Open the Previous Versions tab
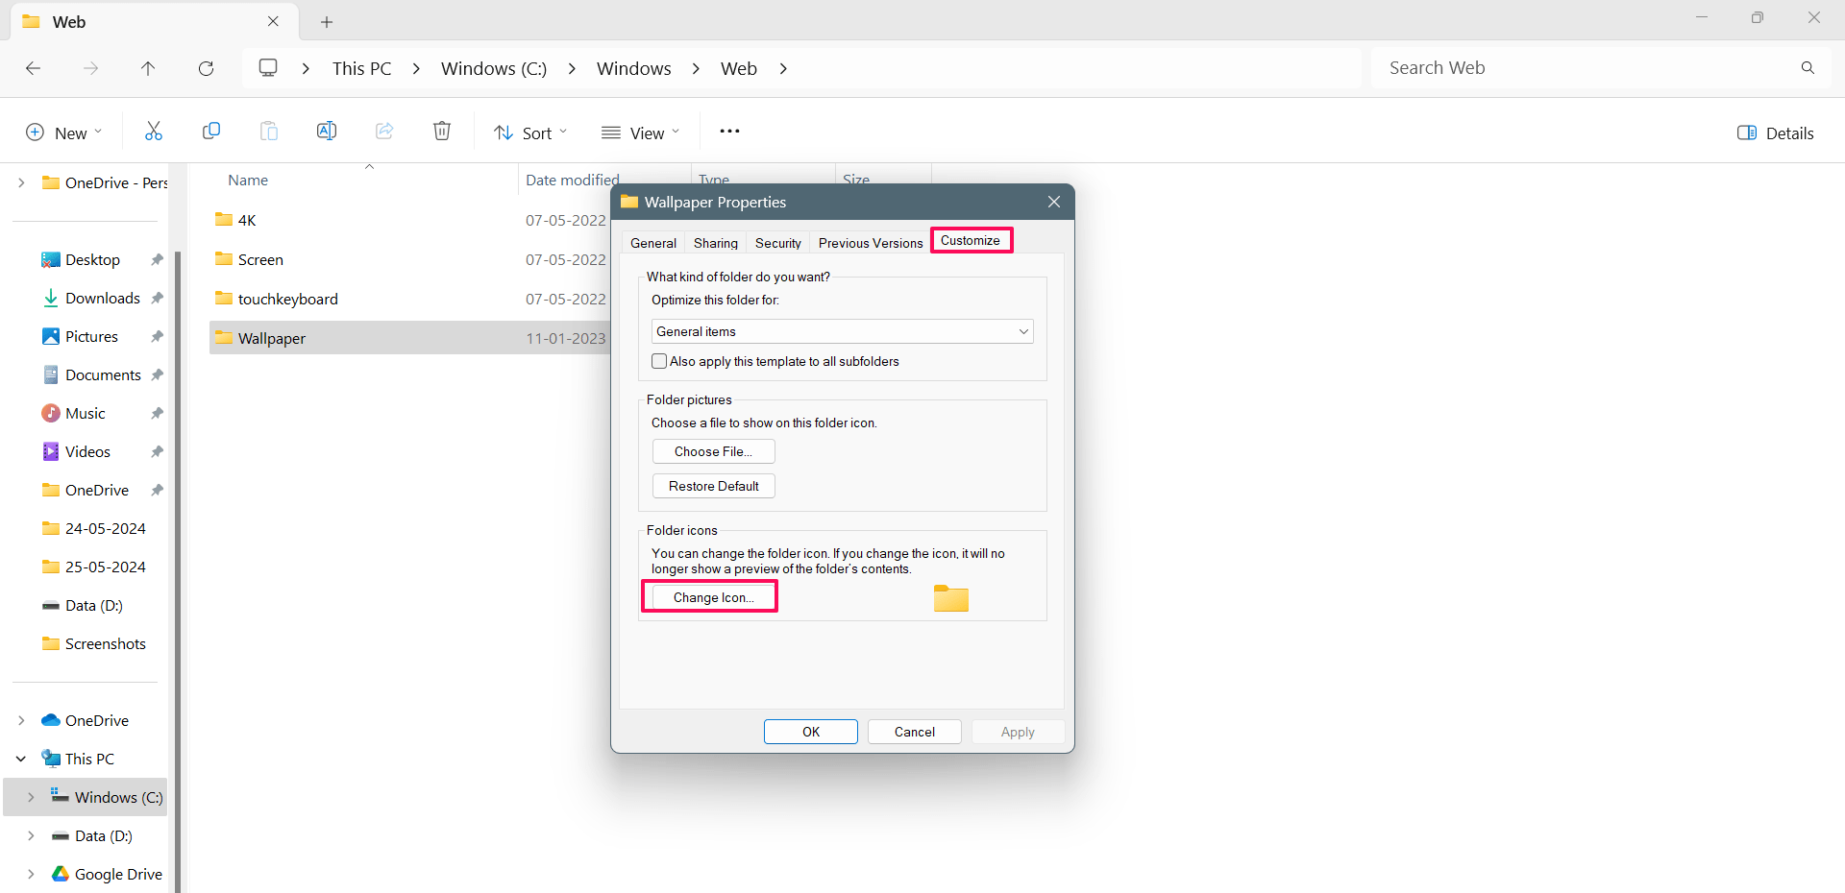 [870, 243]
